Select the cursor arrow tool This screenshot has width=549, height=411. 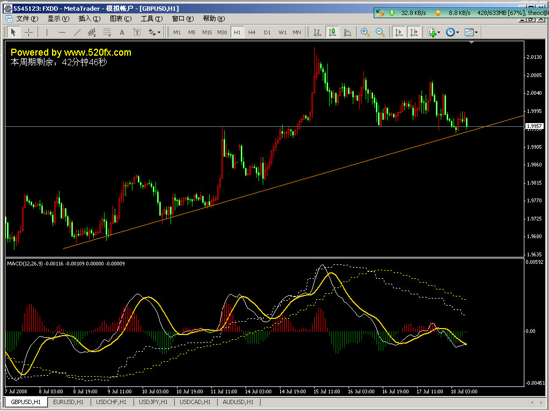(x=13, y=32)
